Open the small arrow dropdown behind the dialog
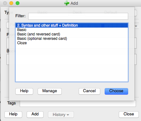This screenshot has height=121, width=141. click(136, 26)
